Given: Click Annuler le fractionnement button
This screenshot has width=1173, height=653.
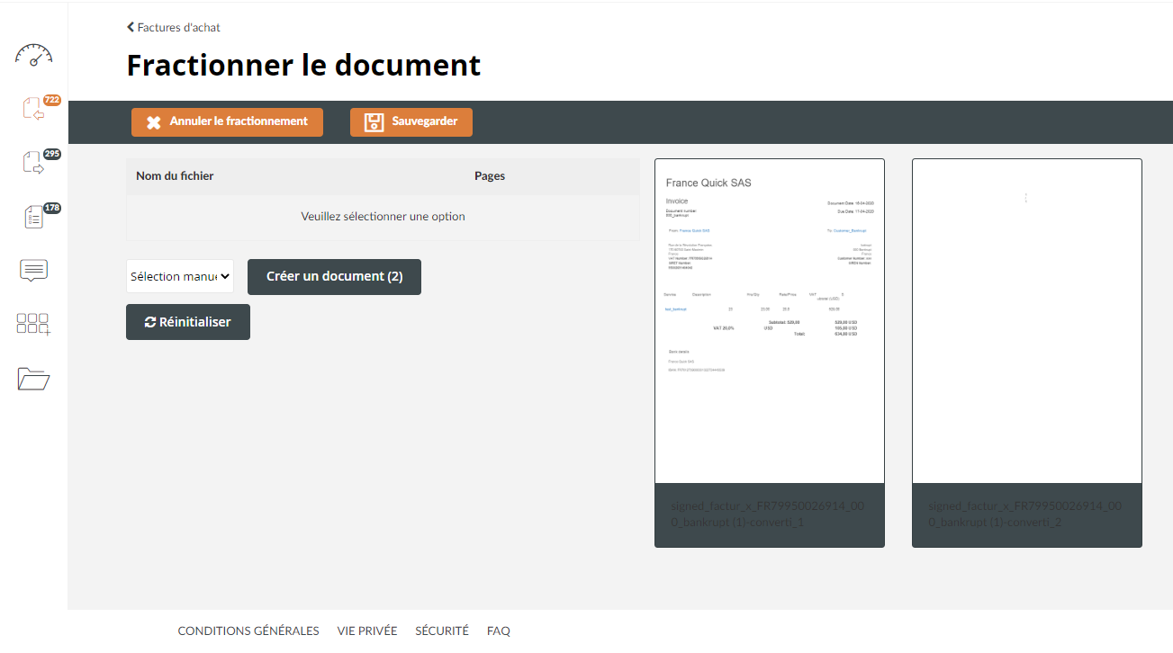Looking at the screenshot, I should pos(227,121).
